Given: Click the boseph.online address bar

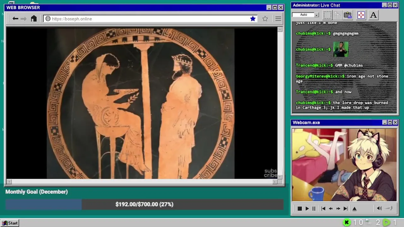Looking at the screenshot, I should click(x=150, y=19).
